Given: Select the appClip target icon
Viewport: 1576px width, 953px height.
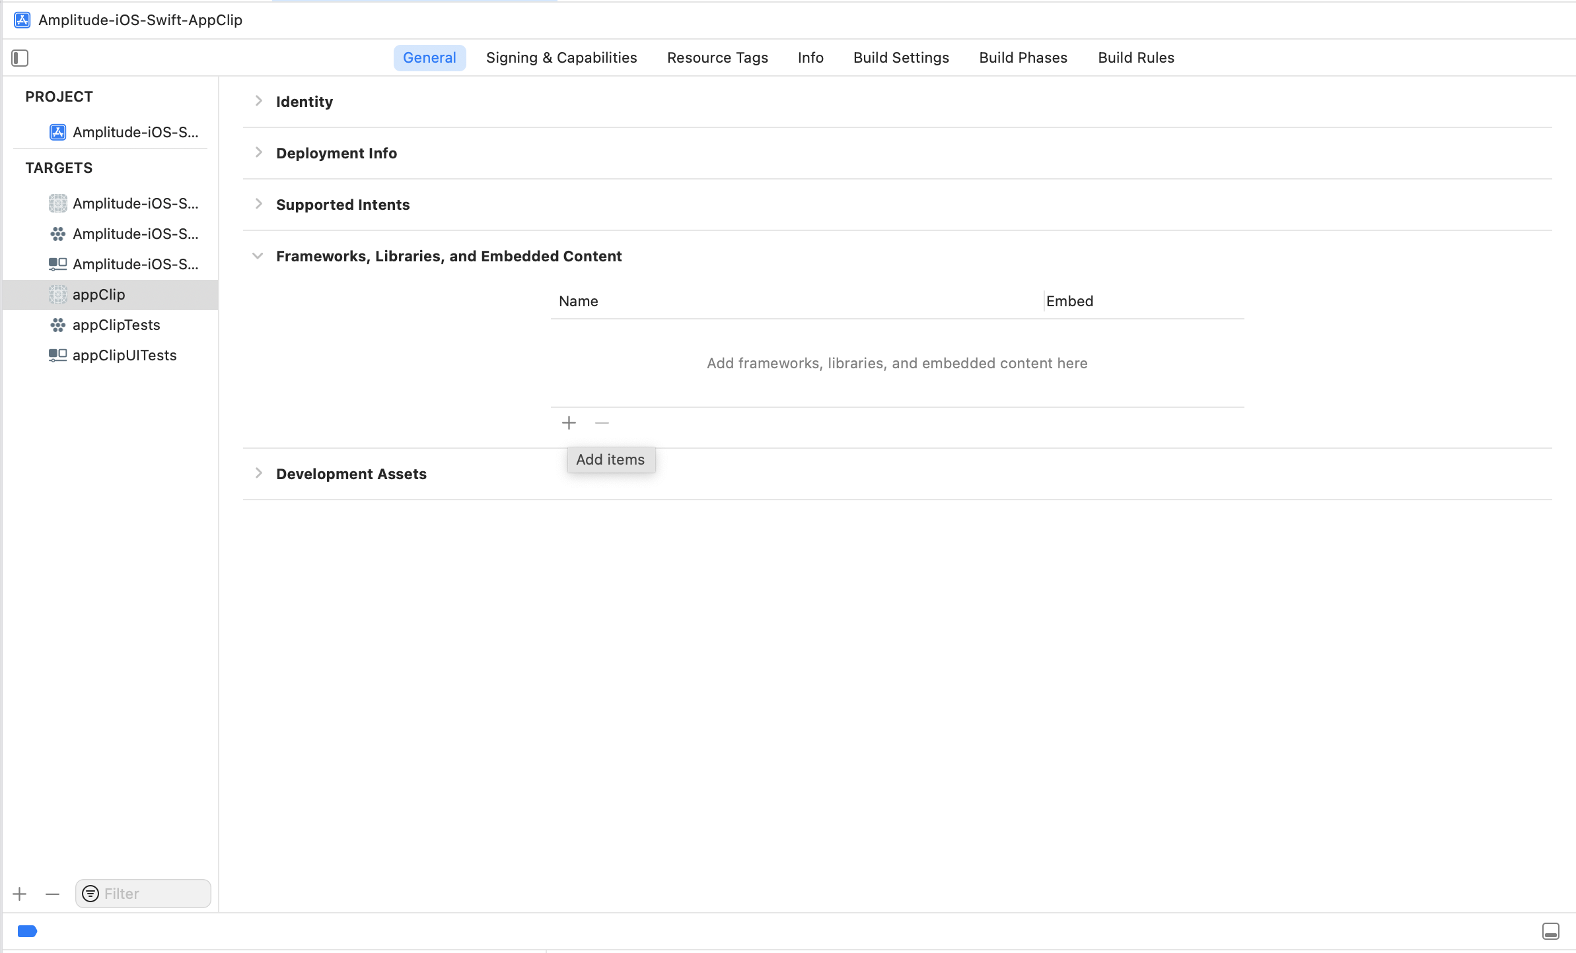Looking at the screenshot, I should [57, 294].
